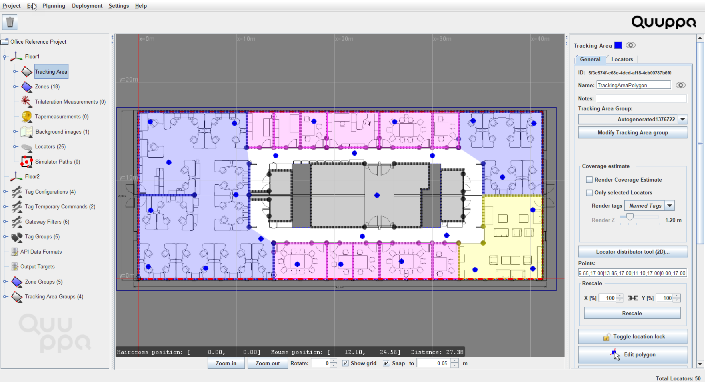This screenshot has height=382, width=705.
Task: Click the Zoom in button
Action: 226,363
